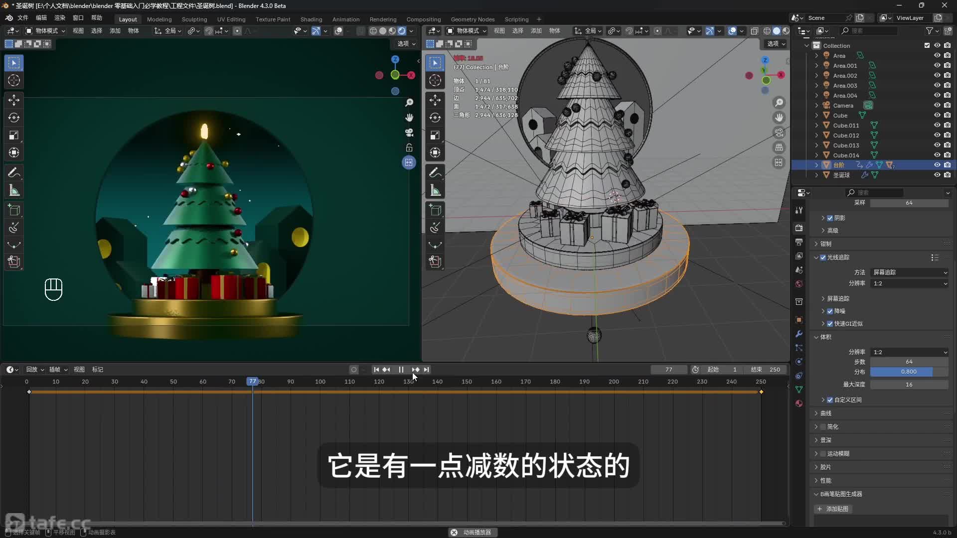957x538 pixels.
Task: Select the Move tool in left viewport
Action: (14, 100)
